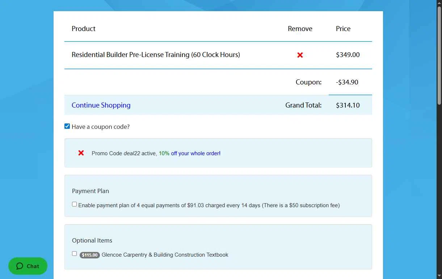Click Glencoe Carpentry & Building Construction Textbook label
The height and width of the screenshot is (279, 442).
165,255
